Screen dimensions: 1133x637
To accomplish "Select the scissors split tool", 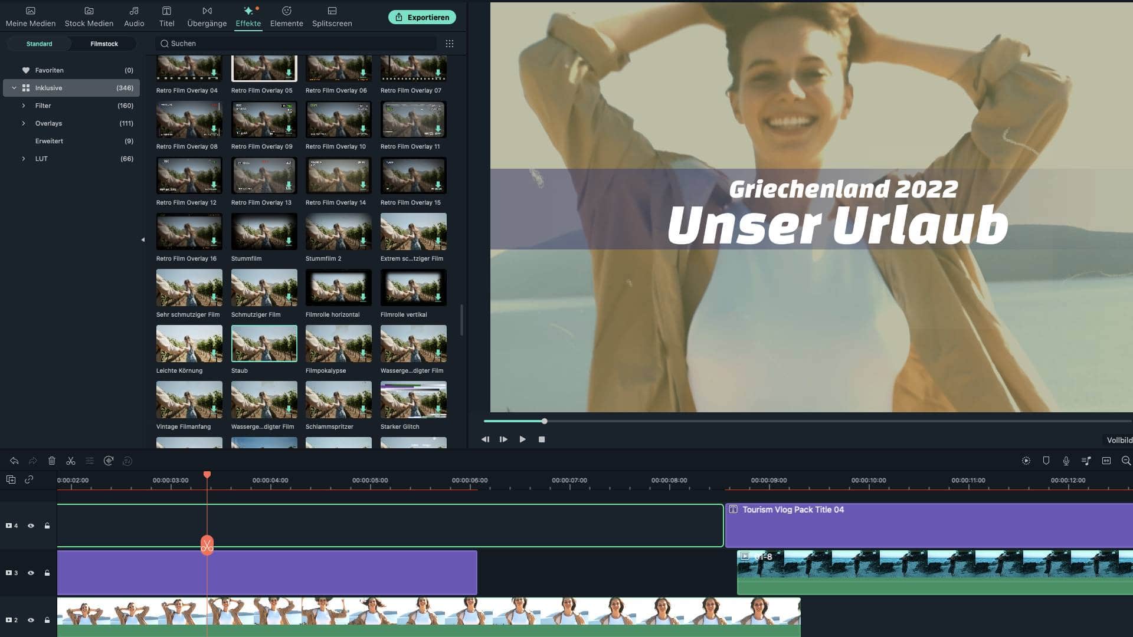I will 71,461.
